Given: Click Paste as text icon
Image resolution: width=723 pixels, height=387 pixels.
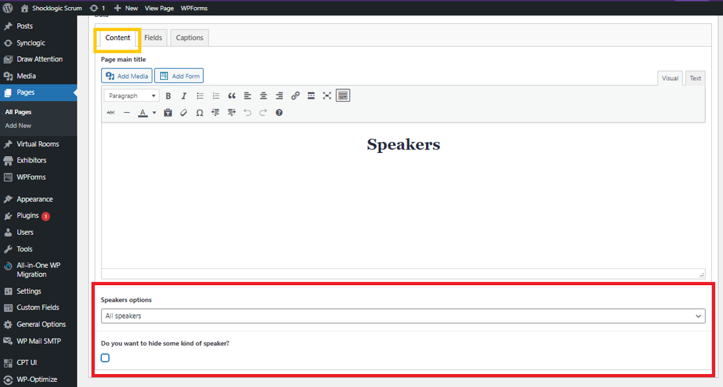Looking at the screenshot, I should (168, 112).
